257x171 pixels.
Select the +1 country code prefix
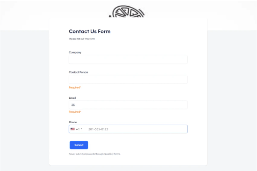77,129
